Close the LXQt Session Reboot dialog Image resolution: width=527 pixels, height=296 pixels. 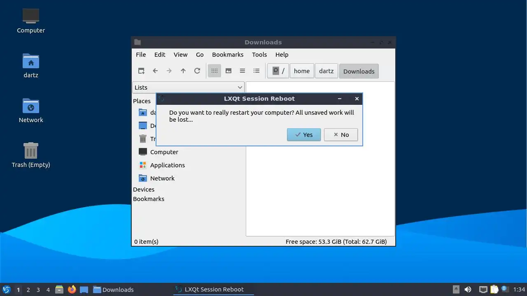[357, 99]
